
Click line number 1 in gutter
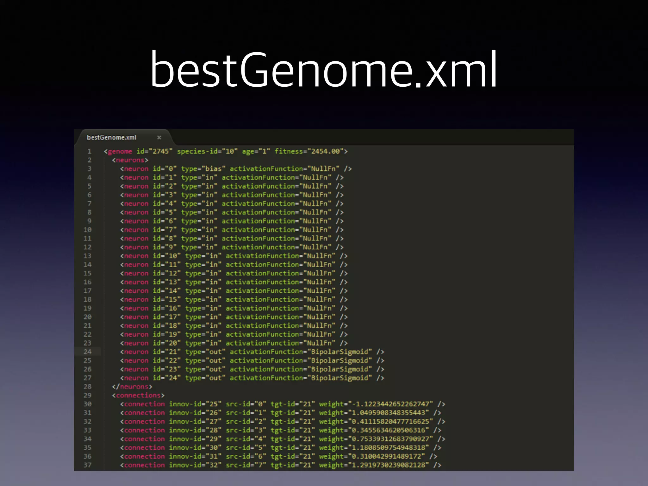pos(89,152)
